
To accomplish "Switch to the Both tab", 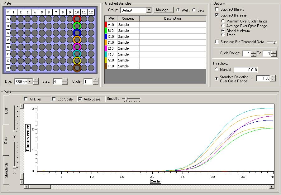I will coord(6,110).
